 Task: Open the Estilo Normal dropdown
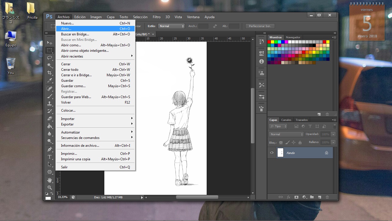[171, 26]
